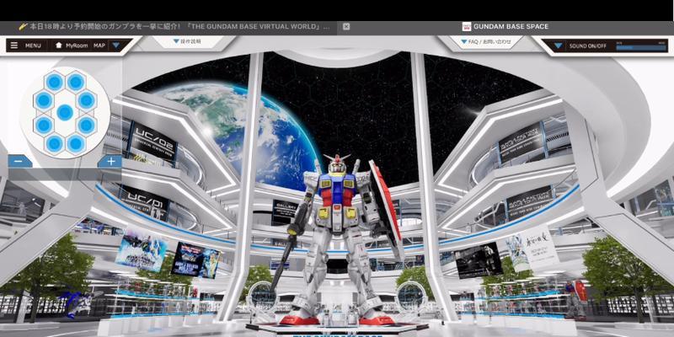Expand the 操作説明 instructions tab
Viewport: 674px width, 337px height.
(x=187, y=41)
